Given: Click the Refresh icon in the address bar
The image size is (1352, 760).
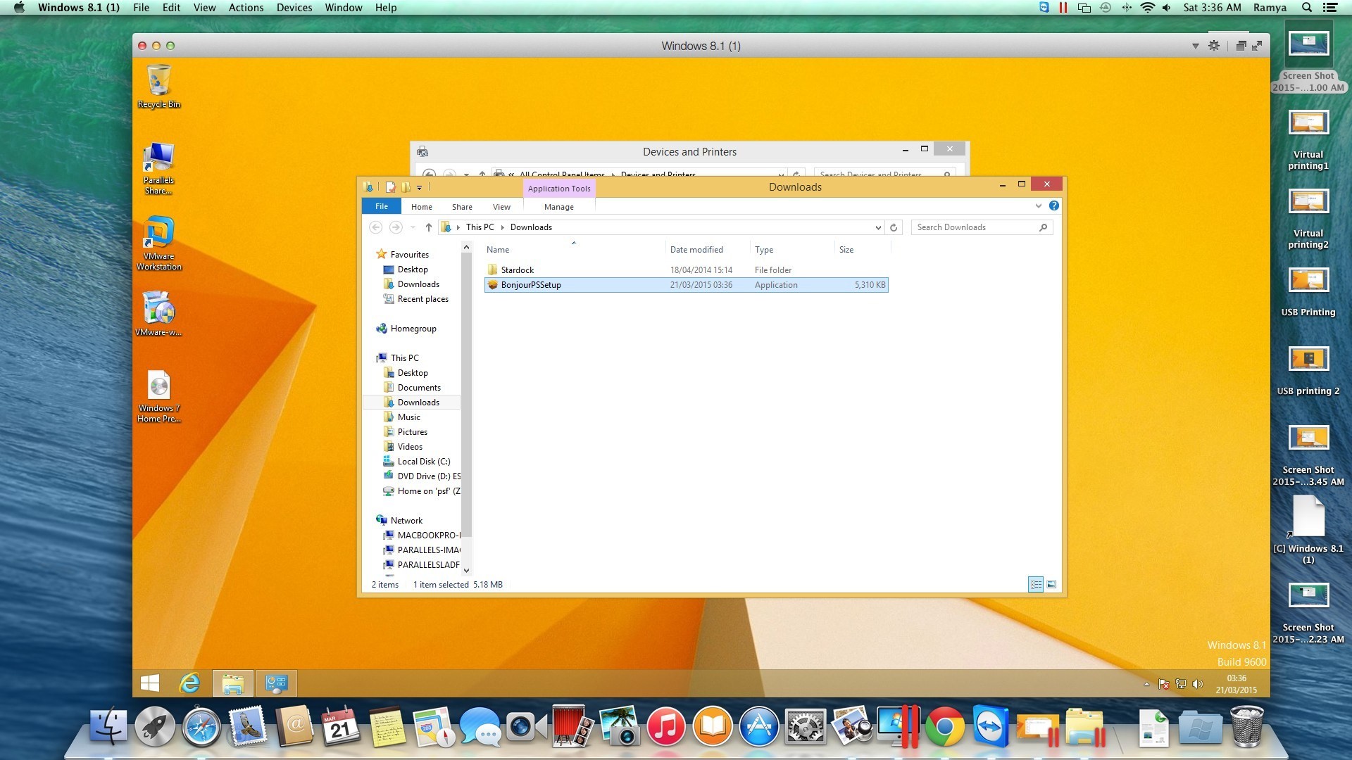Looking at the screenshot, I should 894,227.
